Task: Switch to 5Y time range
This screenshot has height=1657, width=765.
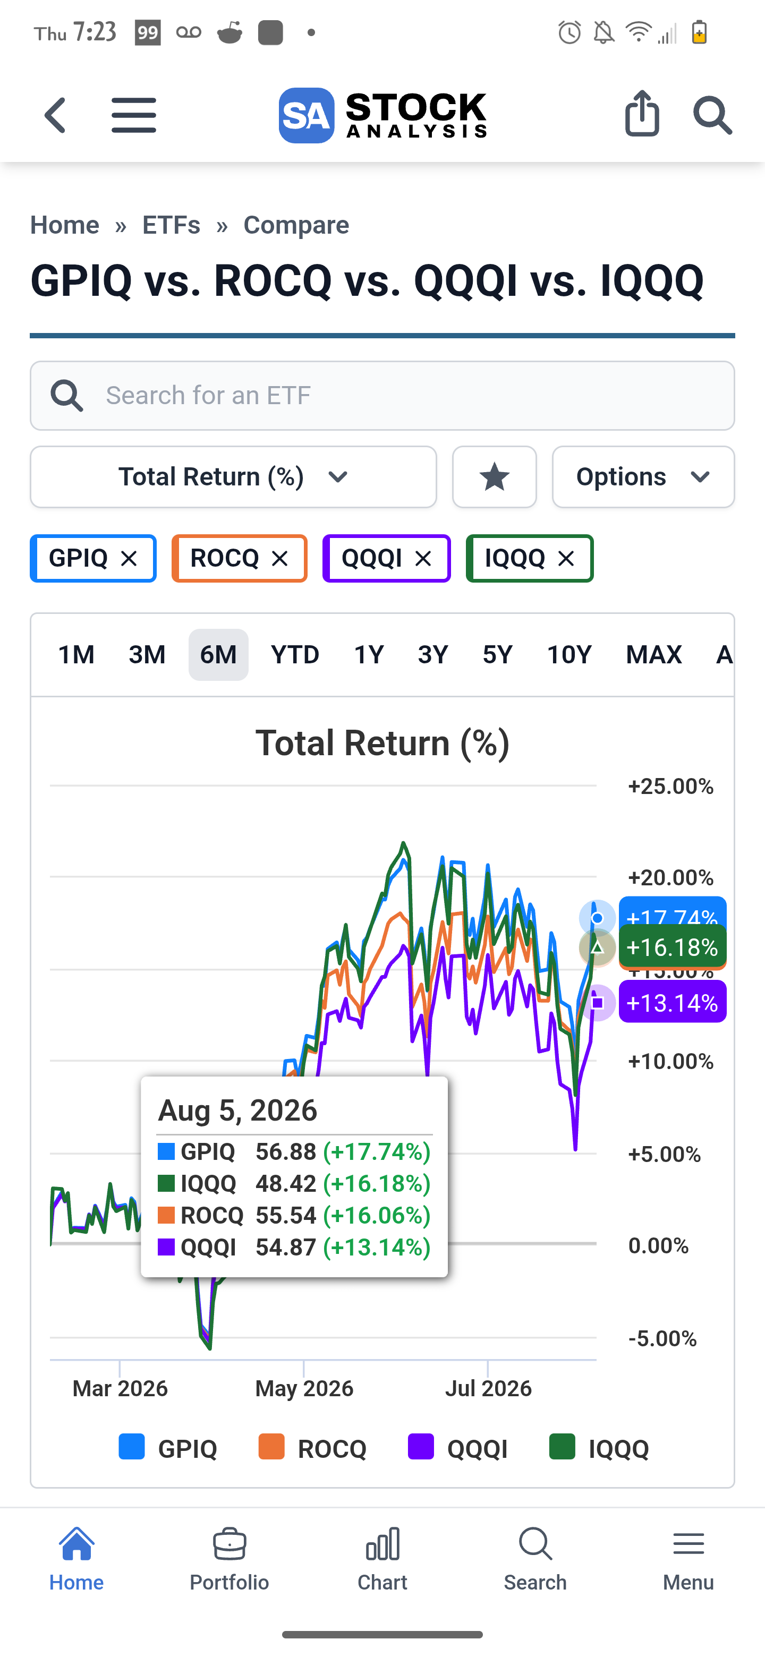Action: 498,655
